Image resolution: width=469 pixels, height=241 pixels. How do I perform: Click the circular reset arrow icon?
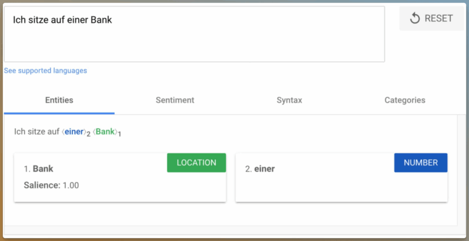click(415, 19)
